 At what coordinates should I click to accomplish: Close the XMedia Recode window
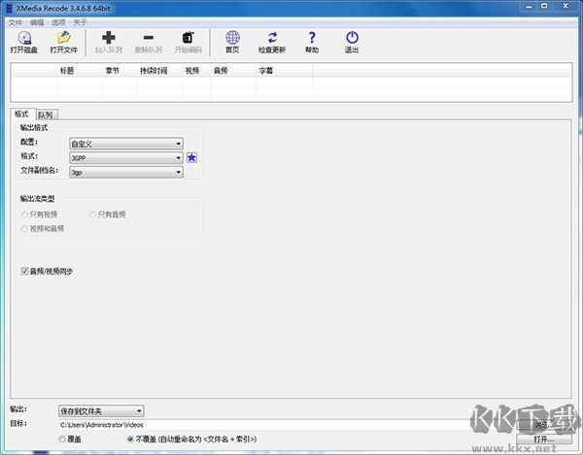[566, 7]
